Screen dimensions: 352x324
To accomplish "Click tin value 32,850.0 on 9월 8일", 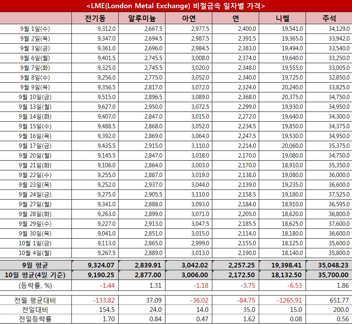I will 339,78.
